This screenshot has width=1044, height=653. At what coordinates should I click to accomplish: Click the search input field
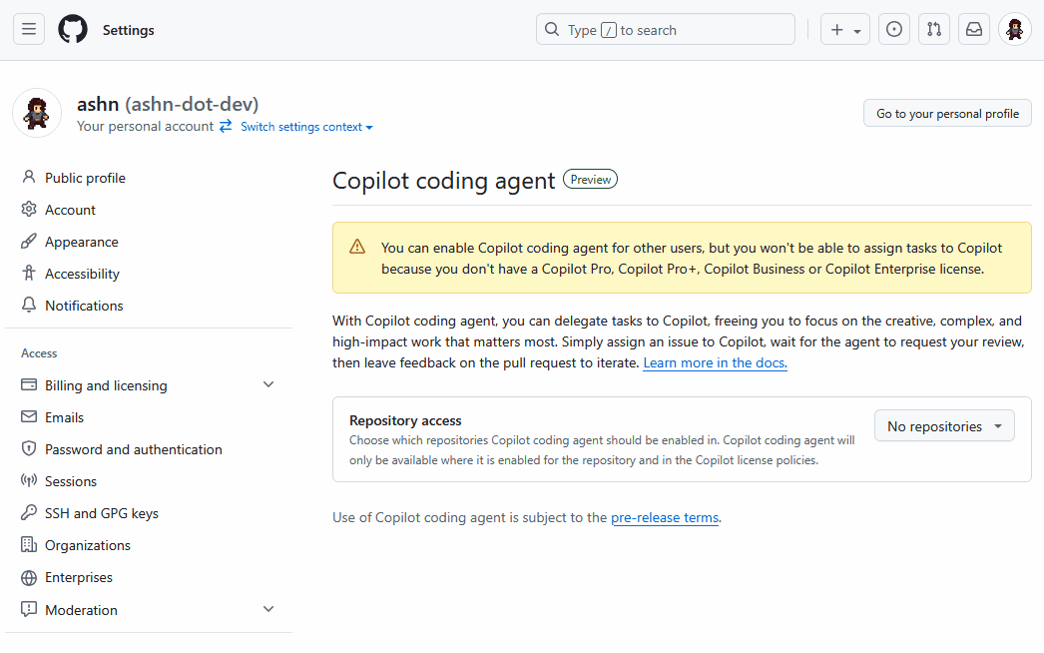(x=666, y=30)
